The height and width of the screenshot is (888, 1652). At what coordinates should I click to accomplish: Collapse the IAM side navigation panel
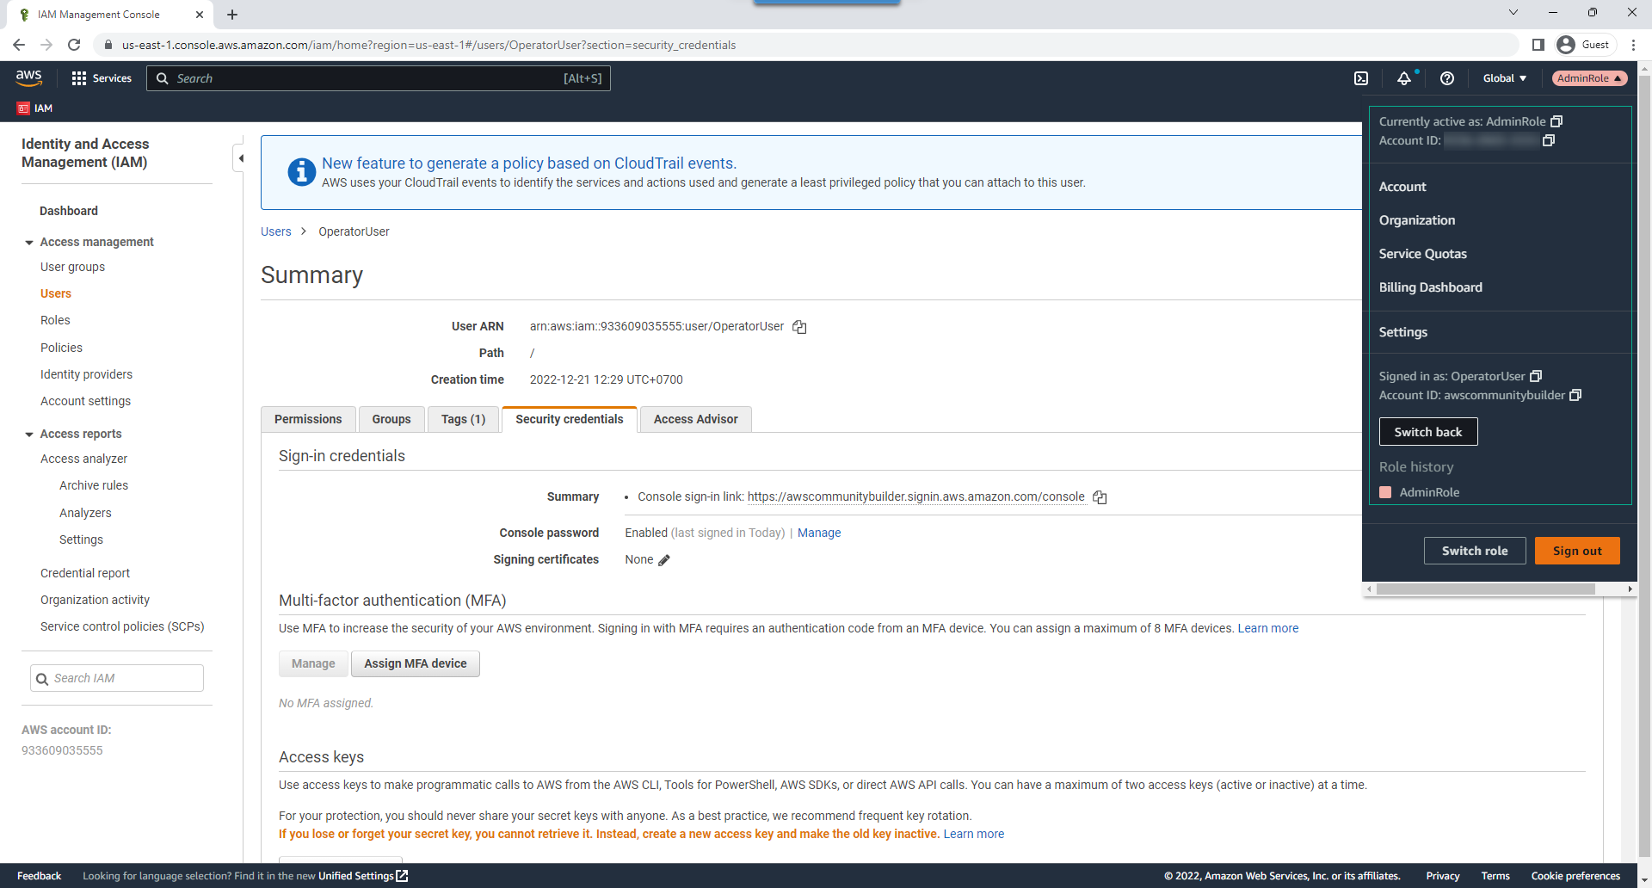click(241, 158)
